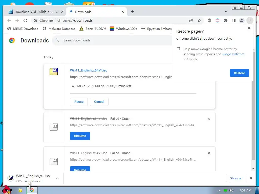Toggle the side panel icon
This screenshot has height=194, width=259.
[233, 20]
